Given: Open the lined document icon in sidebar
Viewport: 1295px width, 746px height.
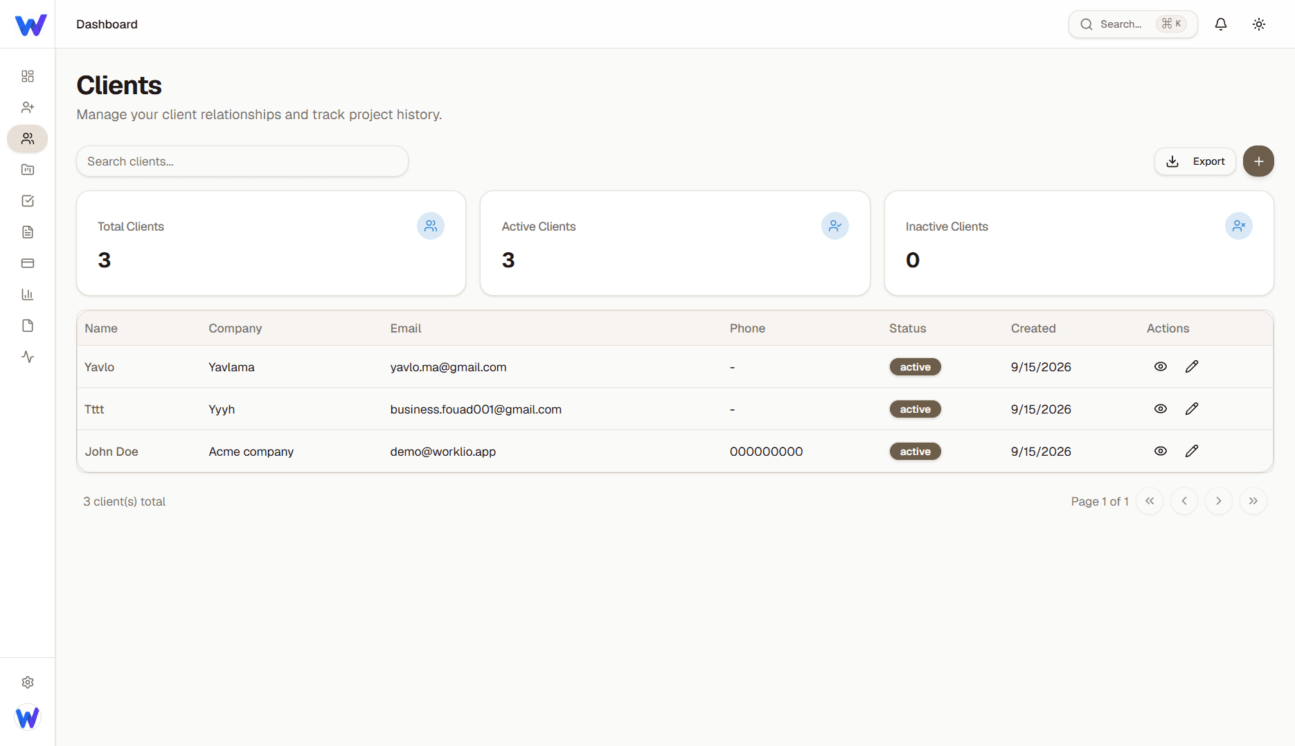Looking at the screenshot, I should pos(28,232).
